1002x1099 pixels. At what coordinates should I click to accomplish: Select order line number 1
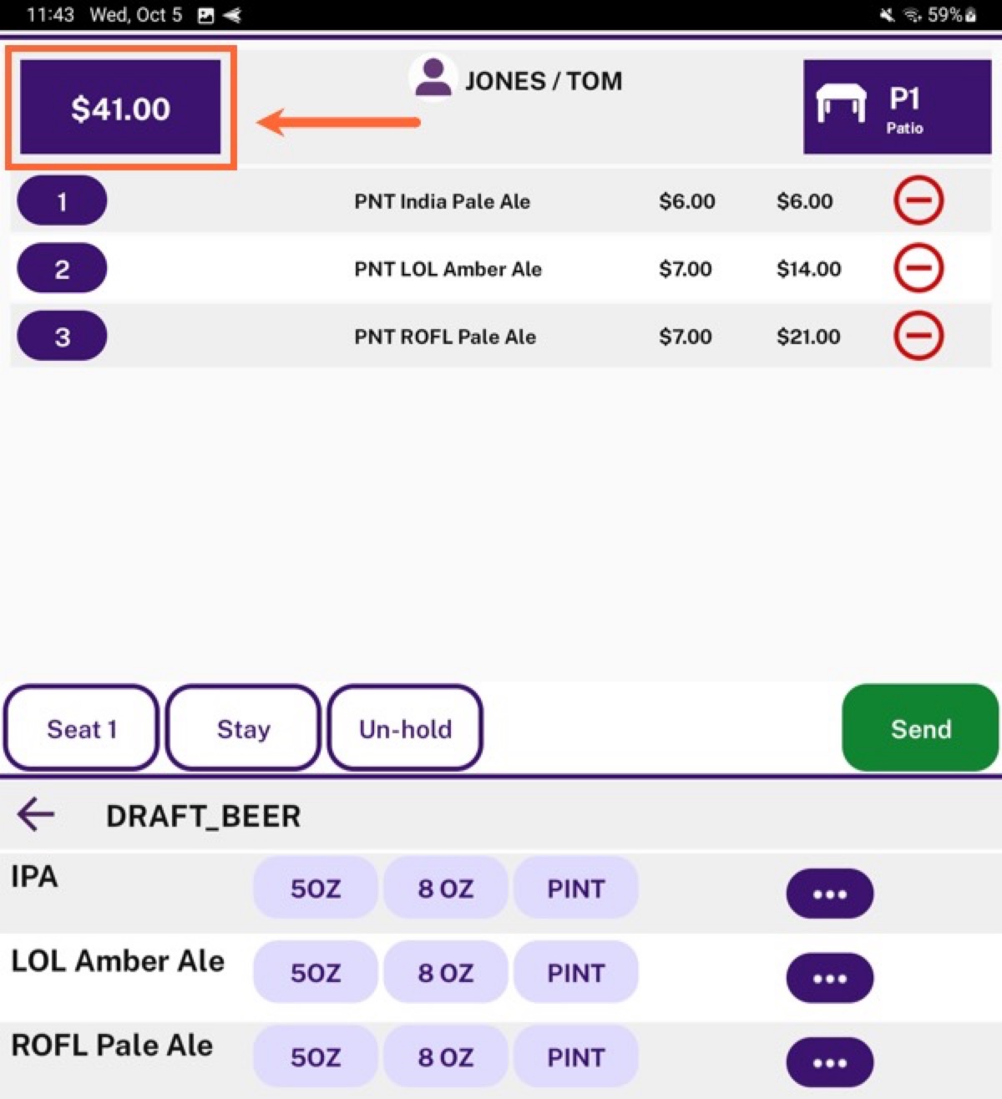[x=62, y=201]
